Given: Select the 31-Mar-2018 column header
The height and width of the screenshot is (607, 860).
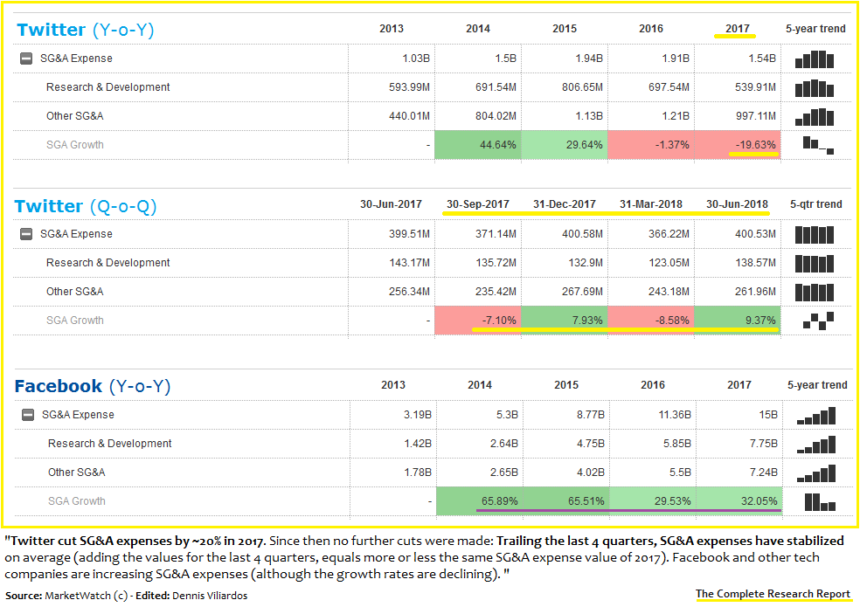Looking at the screenshot, I should 651,204.
